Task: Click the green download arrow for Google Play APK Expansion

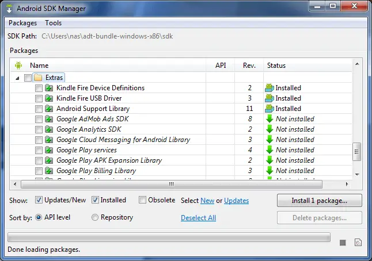Action: pyautogui.click(x=269, y=160)
